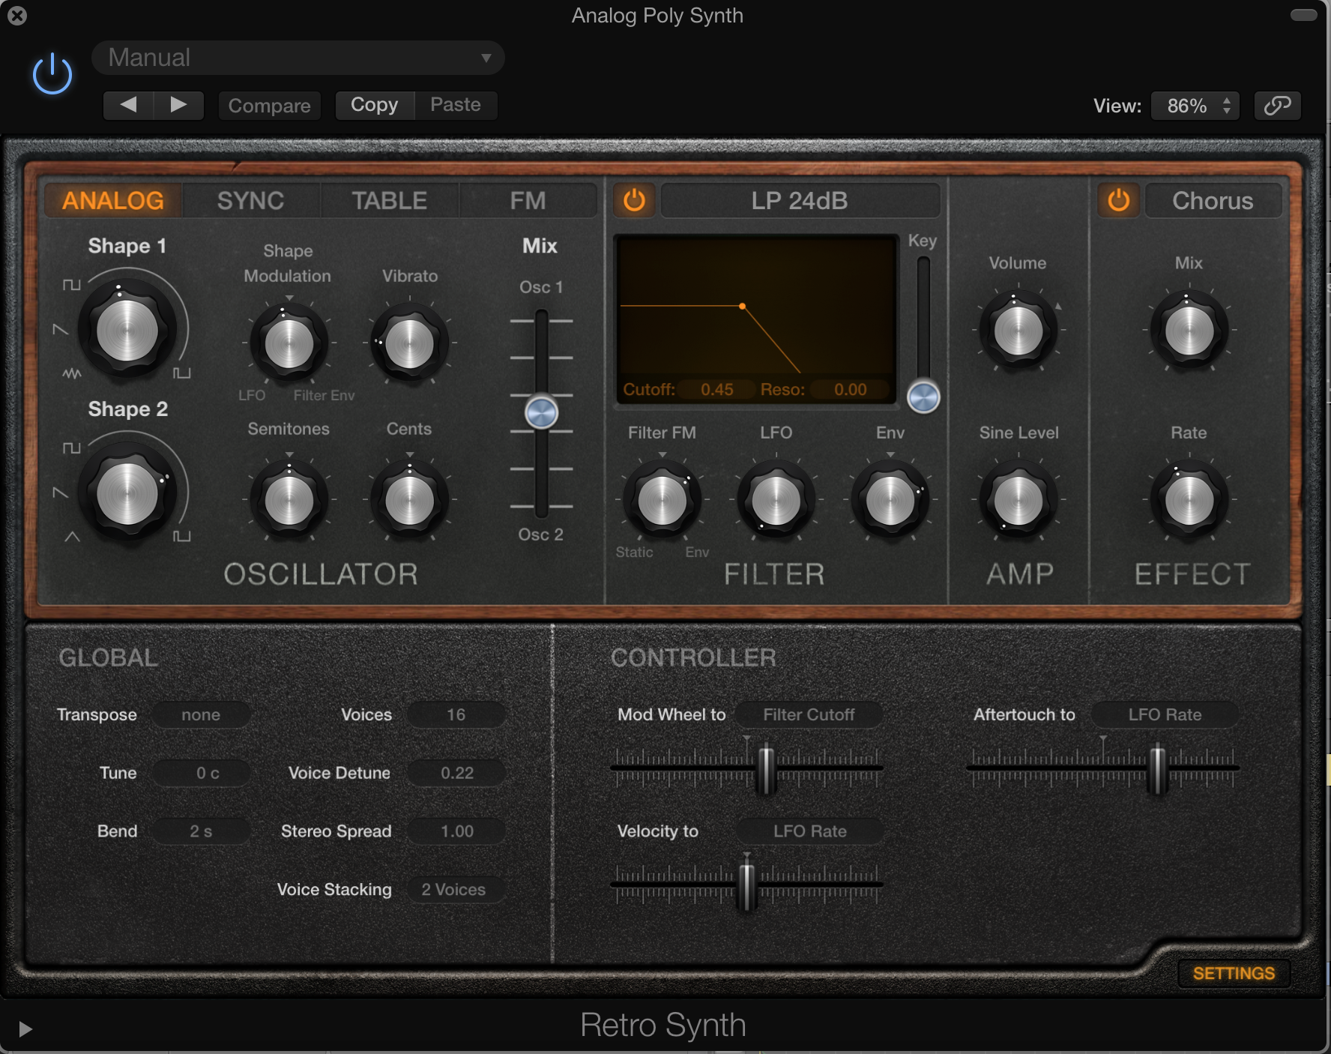Click the amp Volume knob
Viewport: 1331px width, 1054px height.
[x=1018, y=330]
